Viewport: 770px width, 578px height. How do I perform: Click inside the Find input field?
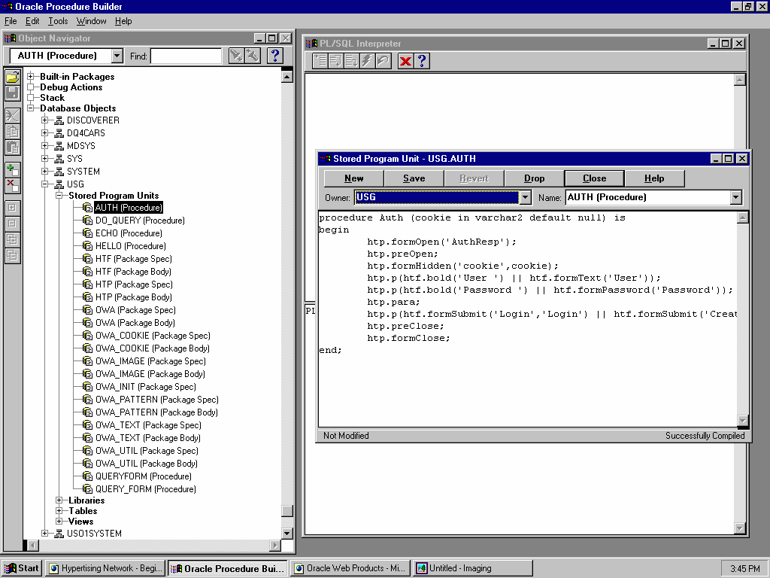tap(186, 56)
